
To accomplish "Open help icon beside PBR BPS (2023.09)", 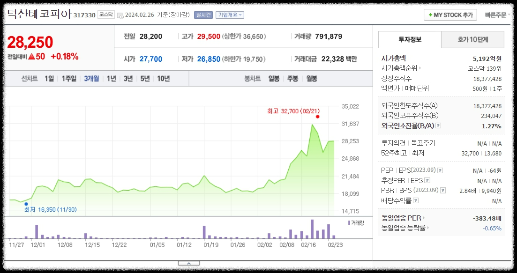I will [x=443, y=190].
